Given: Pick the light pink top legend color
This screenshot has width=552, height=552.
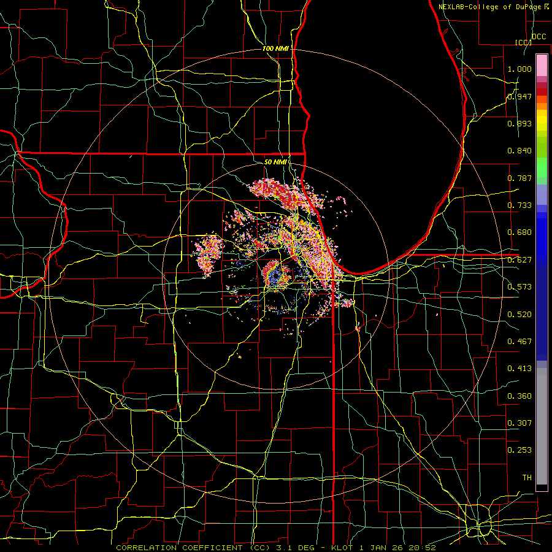Looking at the screenshot, I should pyautogui.click(x=542, y=65).
